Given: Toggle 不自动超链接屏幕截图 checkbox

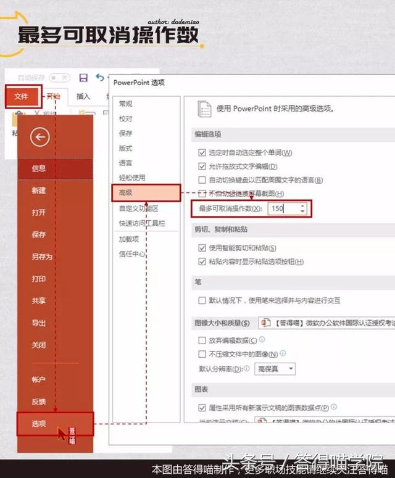Looking at the screenshot, I should pos(202,194).
